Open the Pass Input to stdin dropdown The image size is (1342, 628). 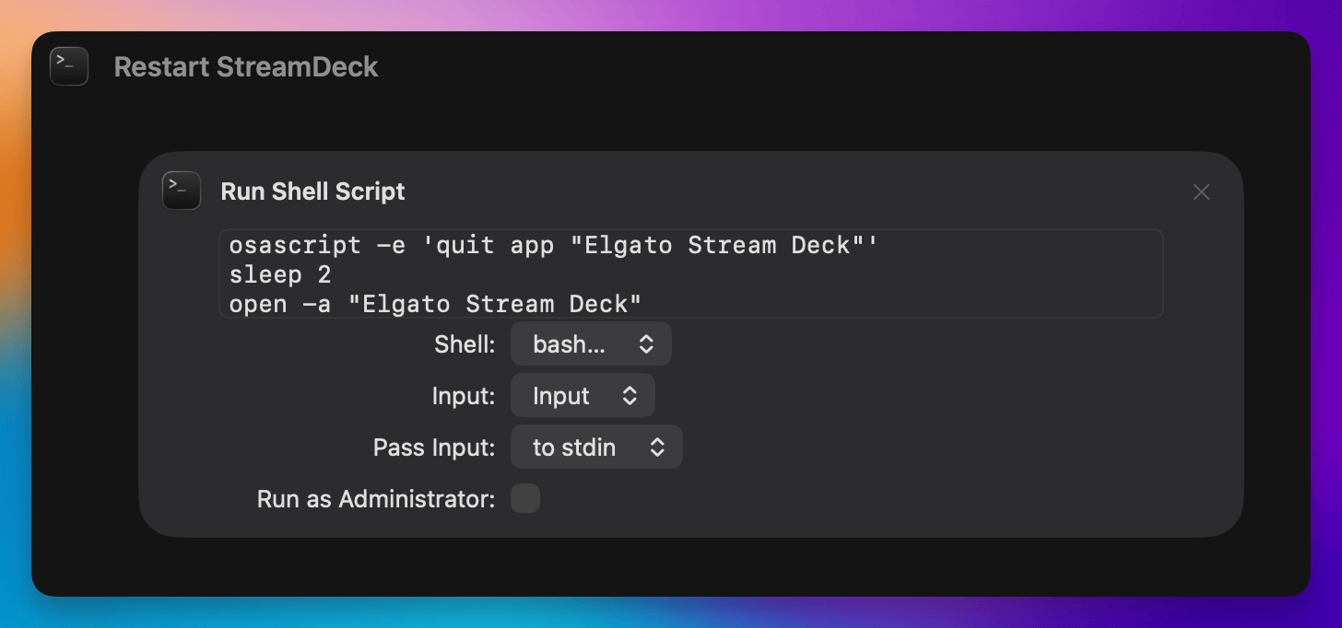(596, 448)
